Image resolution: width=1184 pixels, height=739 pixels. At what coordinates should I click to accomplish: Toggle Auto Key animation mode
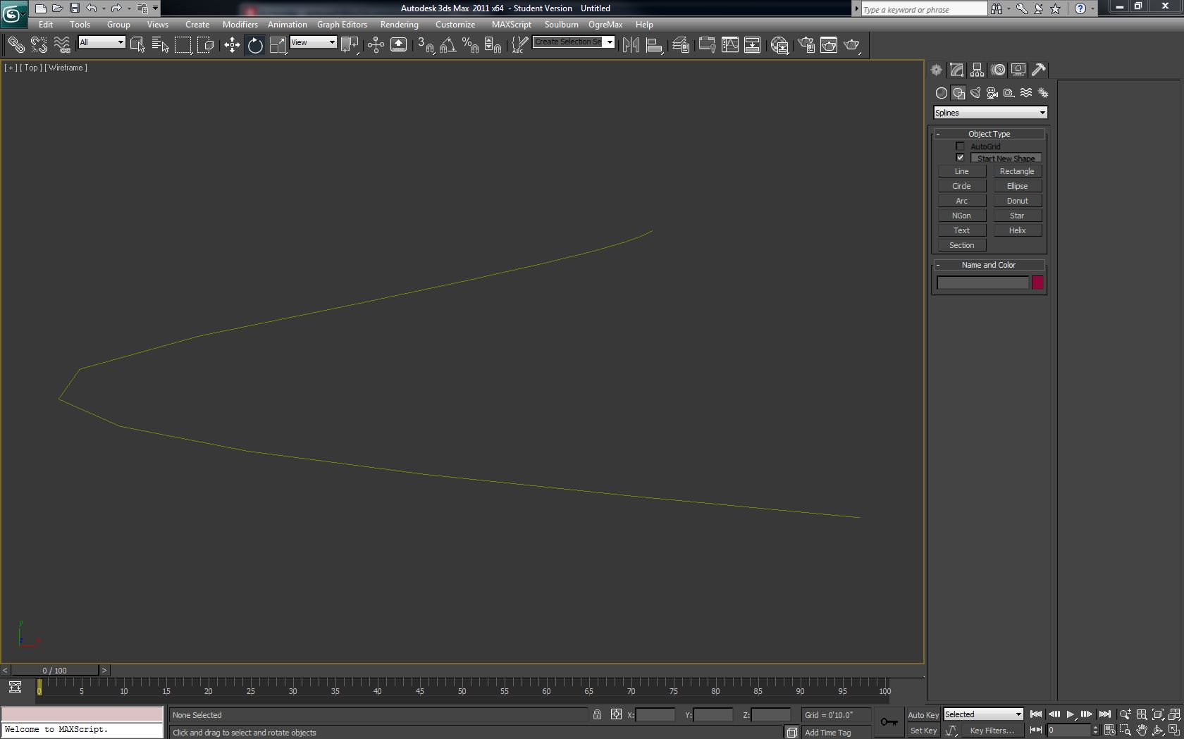click(923, 714)
